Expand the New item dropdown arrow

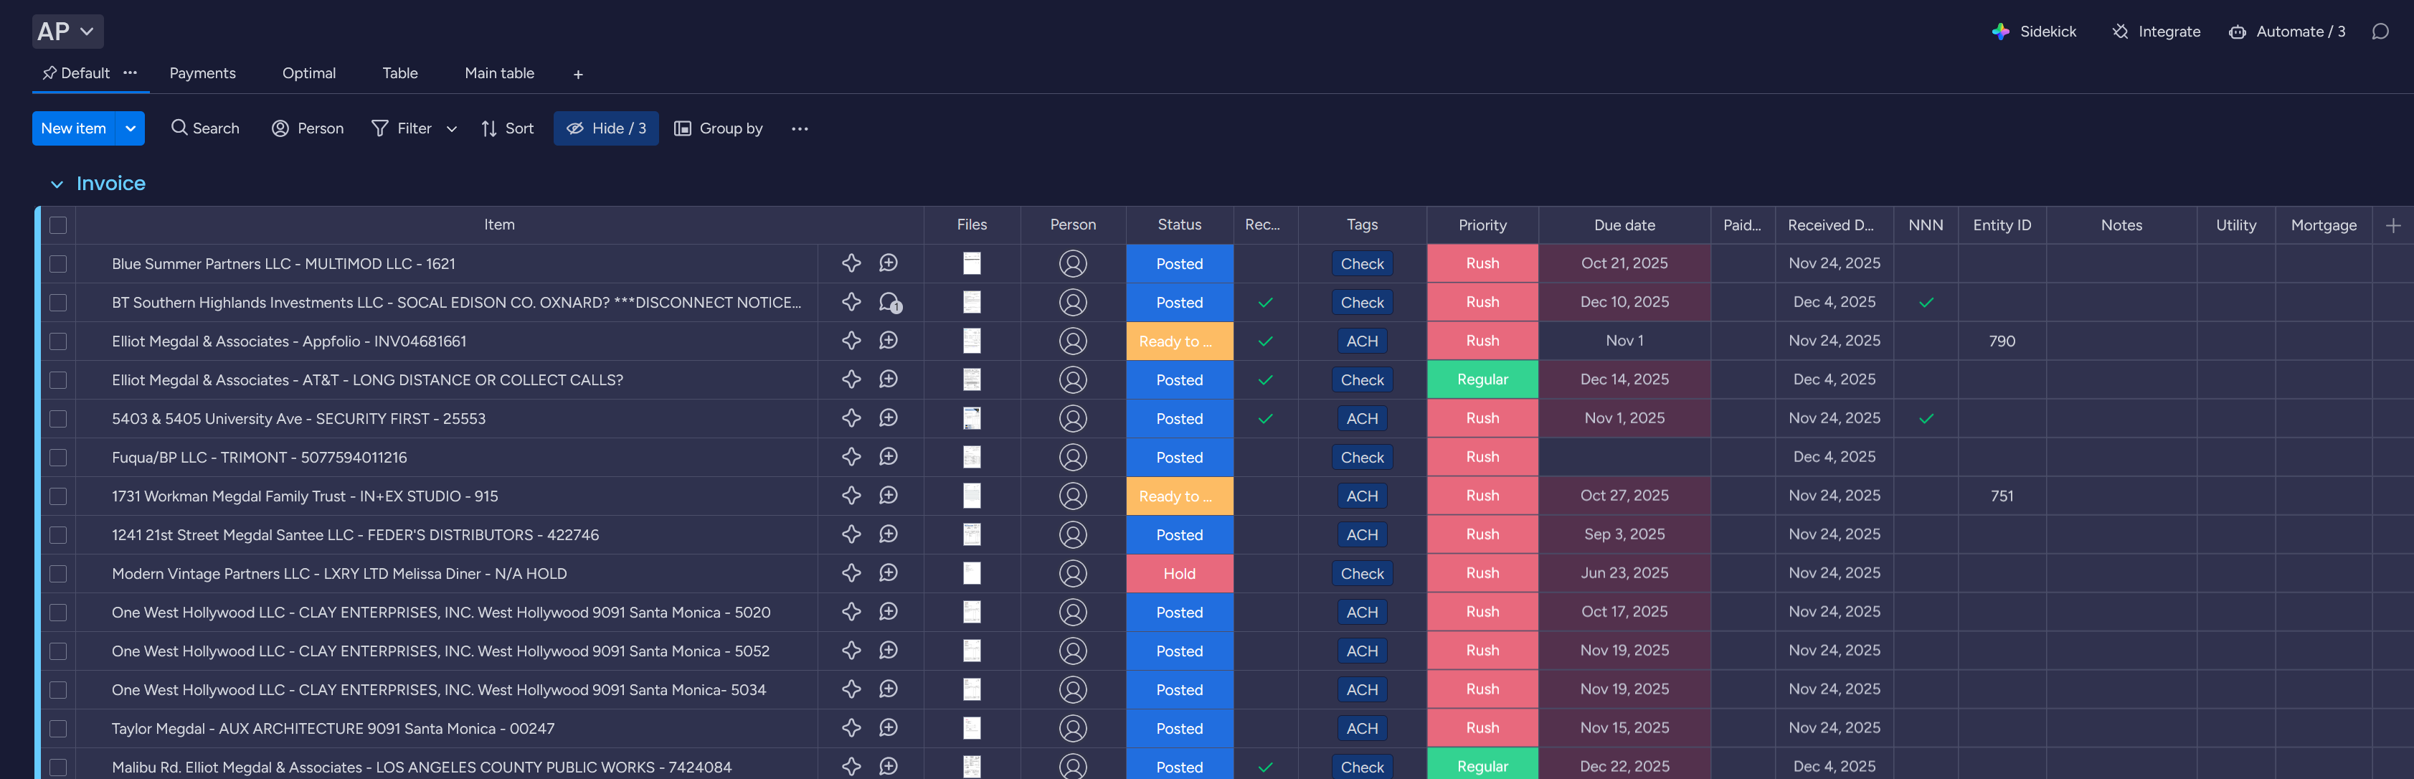[129, 128]
